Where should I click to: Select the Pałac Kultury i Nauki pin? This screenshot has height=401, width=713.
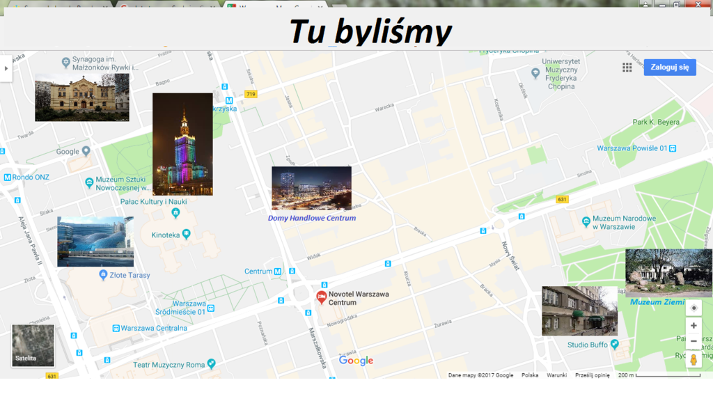point(175,212)
